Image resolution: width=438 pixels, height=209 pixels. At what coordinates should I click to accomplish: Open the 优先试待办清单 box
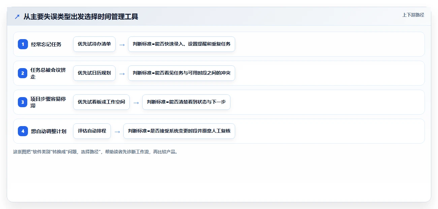[94, 44]
